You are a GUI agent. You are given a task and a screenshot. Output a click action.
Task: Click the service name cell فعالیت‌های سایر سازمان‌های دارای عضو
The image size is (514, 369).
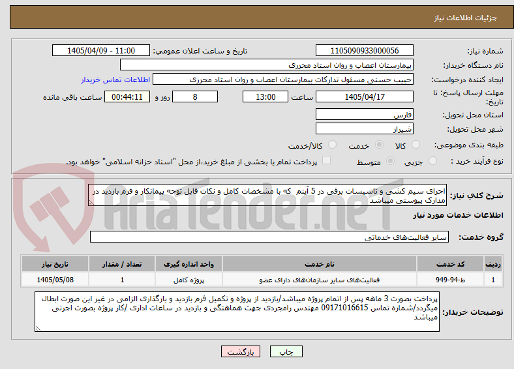[319, 280]
